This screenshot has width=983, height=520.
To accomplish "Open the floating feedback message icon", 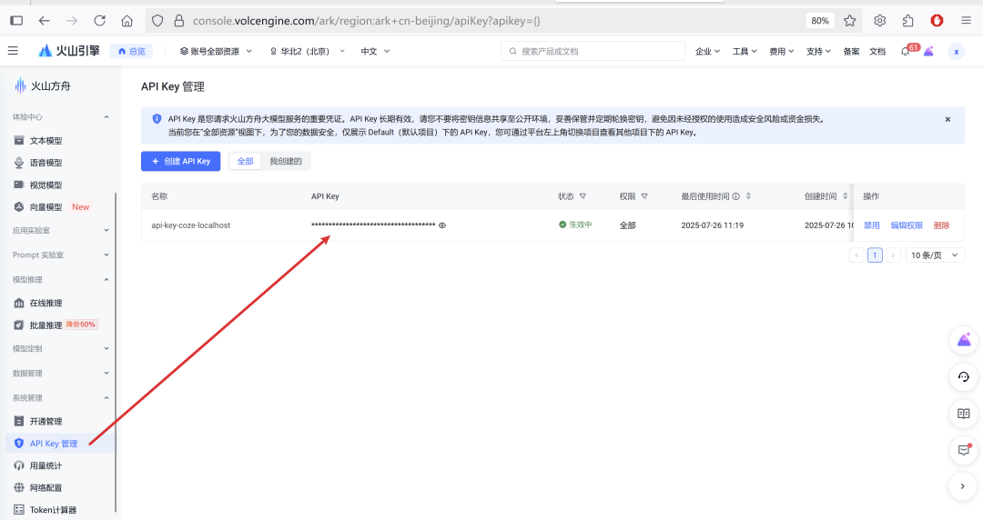I will 964,449.
